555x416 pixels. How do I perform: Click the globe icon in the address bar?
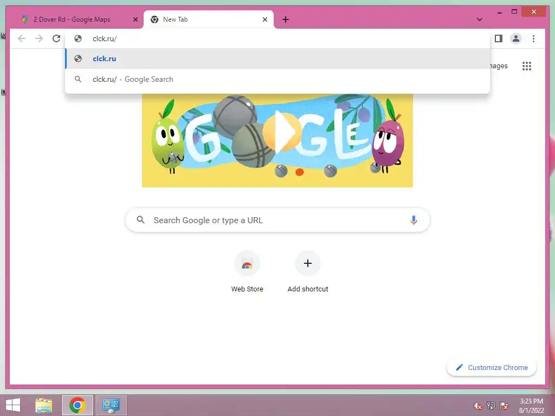pos(78,38)
